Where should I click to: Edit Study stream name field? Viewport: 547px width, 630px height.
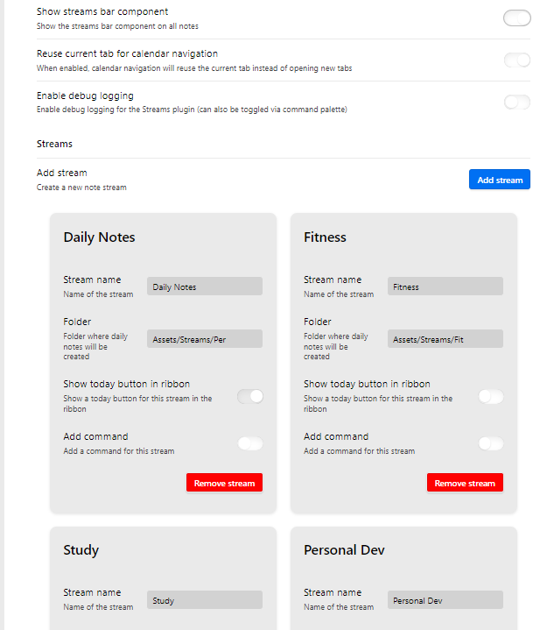(x=205, y=600)
